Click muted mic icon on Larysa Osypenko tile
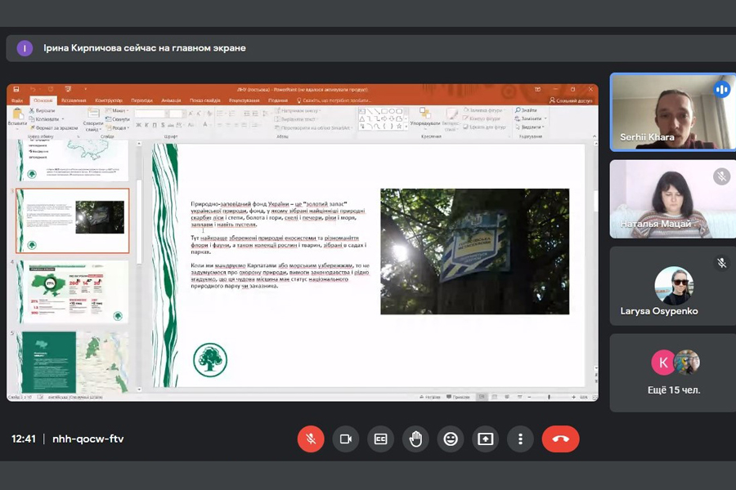The width and height of the screenshot is (736, 490). 721,263
